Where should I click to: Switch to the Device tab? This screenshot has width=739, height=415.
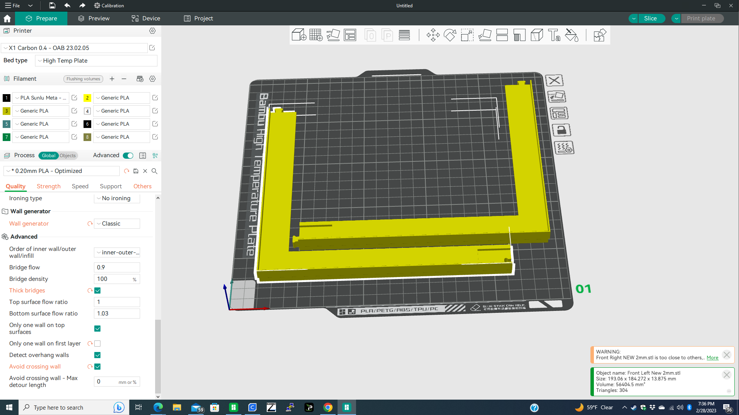click(146, 18)
